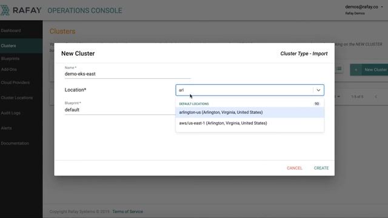Open Audit Logs sidebar item

(x=11, y=113)
